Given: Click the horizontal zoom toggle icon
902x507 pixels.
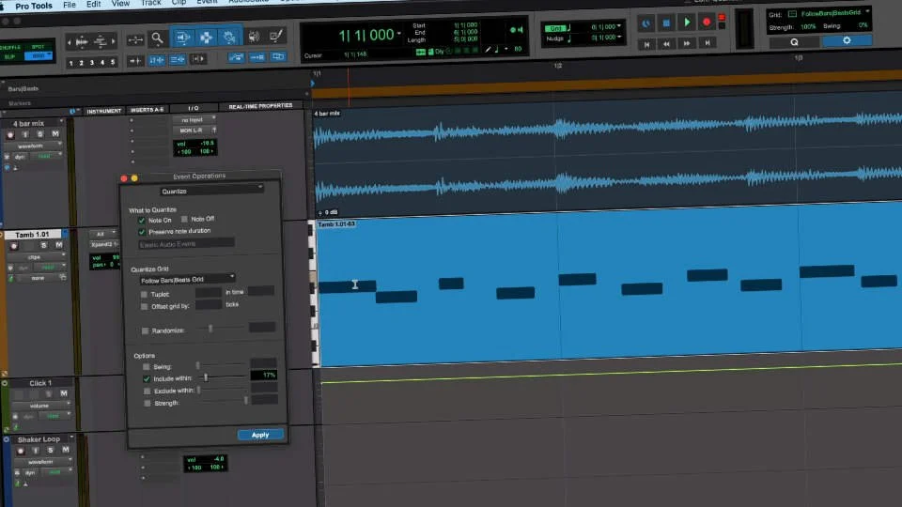Looking at the screenshot, I should coord(135,39).
